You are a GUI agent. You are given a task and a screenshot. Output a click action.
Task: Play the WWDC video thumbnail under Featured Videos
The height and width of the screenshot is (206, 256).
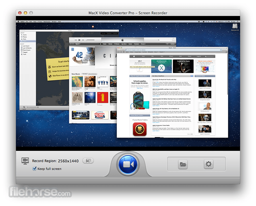205,83
